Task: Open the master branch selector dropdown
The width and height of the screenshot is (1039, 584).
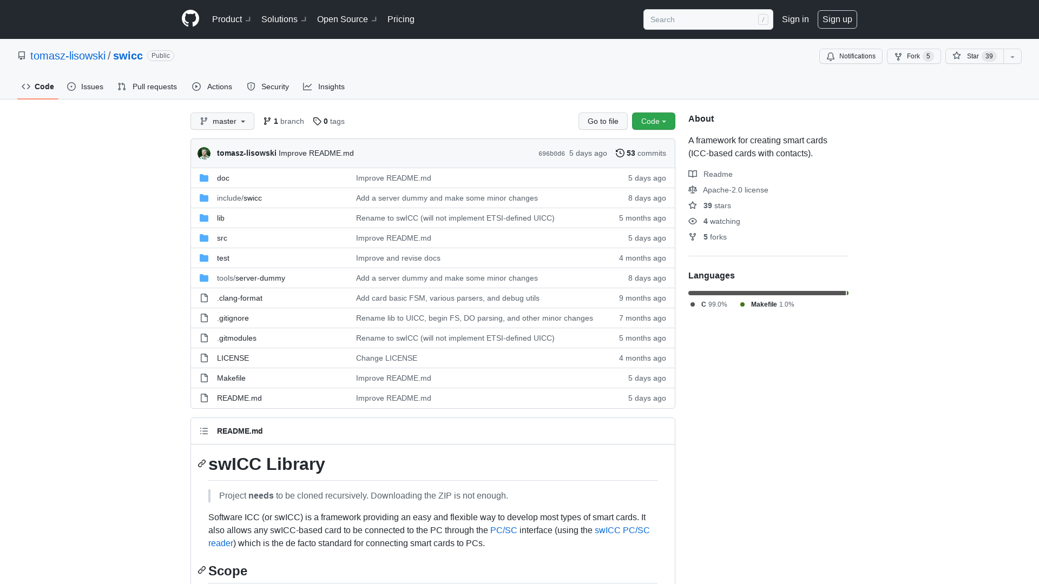Action: (222, 121)
